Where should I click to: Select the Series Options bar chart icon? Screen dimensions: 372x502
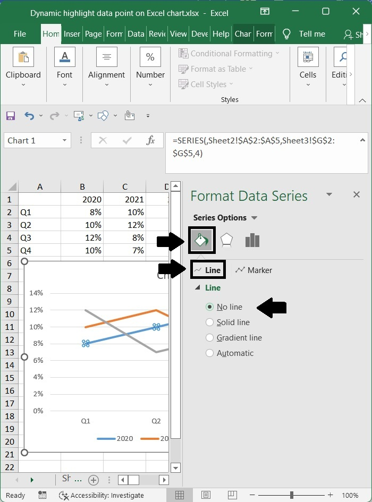pos(252,240)
